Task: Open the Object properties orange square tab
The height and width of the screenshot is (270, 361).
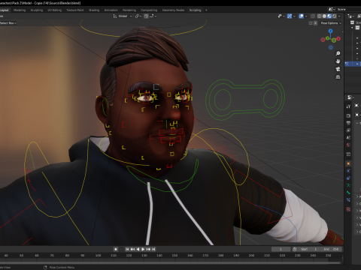Action: click(348, 163)
